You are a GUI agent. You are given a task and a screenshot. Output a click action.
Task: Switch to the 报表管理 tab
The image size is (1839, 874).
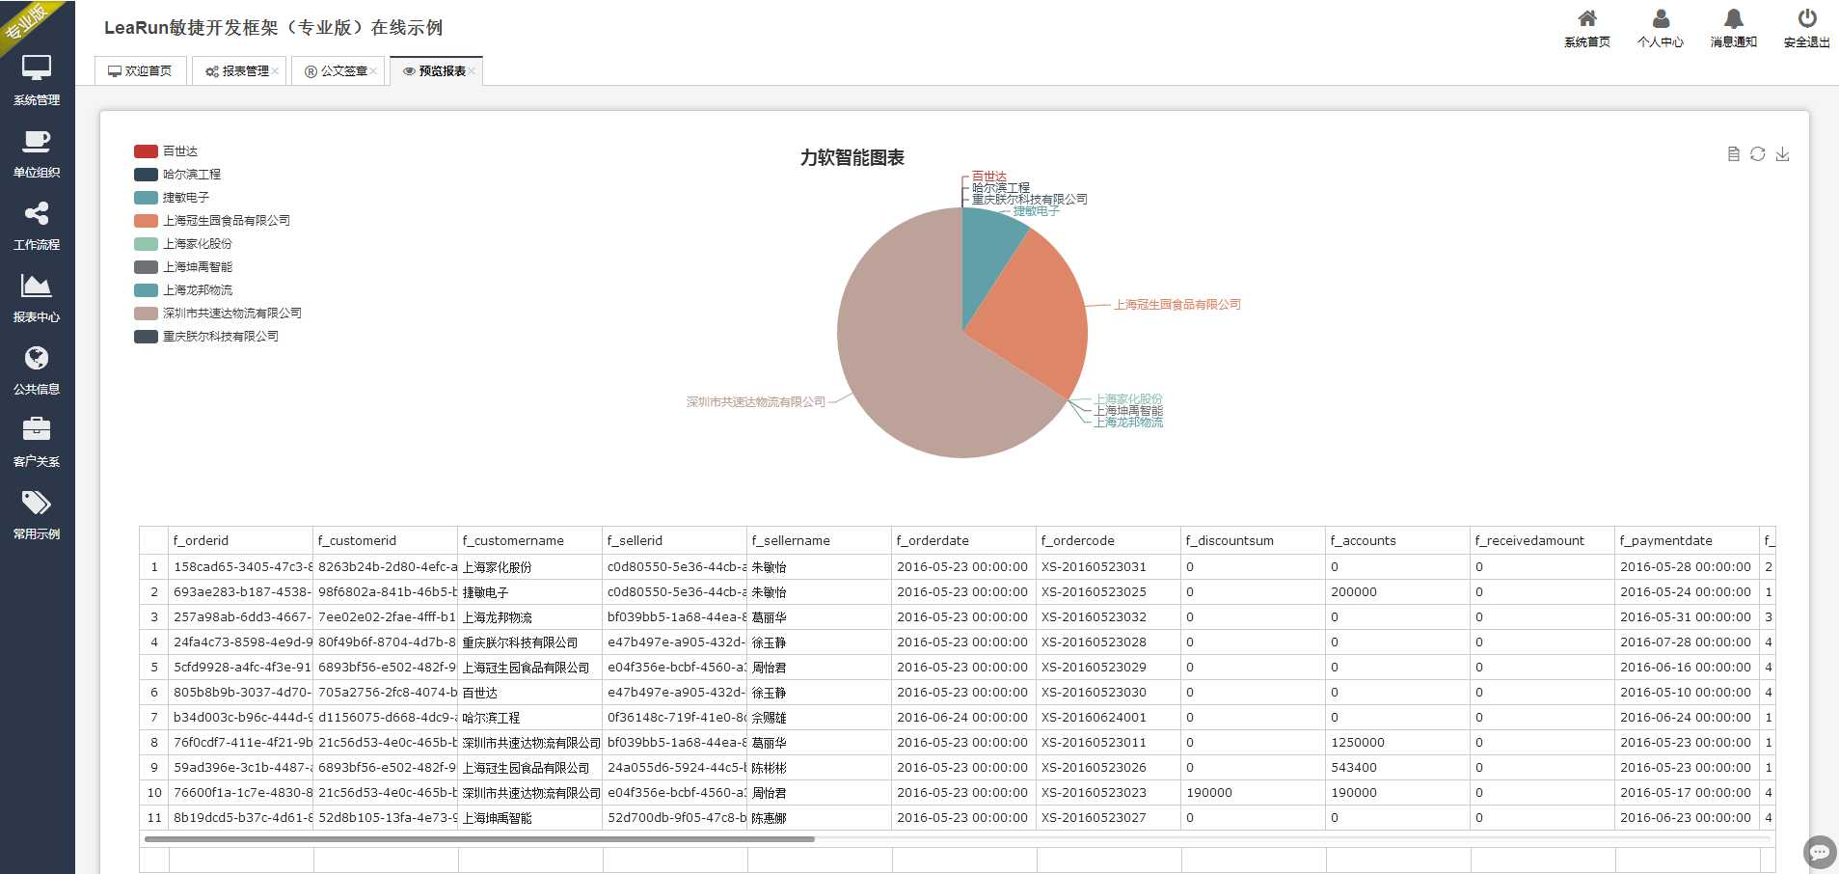237,71
